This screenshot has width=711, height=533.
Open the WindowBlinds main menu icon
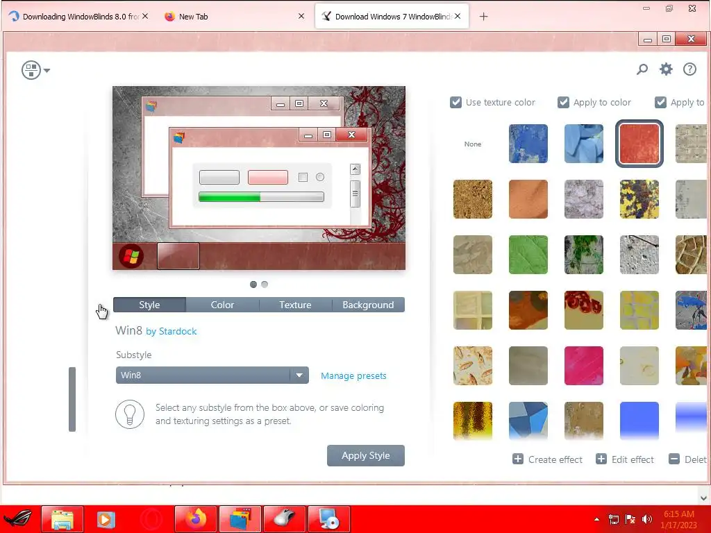(x=35, y=70)
